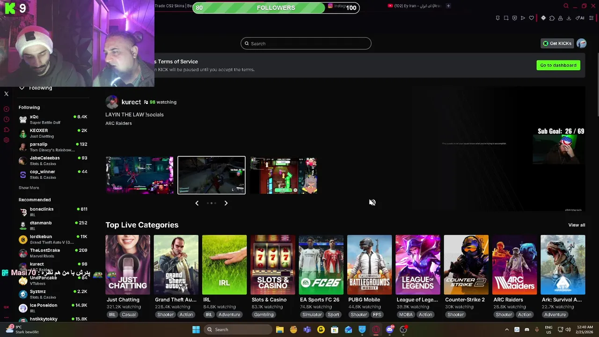Click the tab search magnifier icon
599x337 pixels.
pos(566,6)
